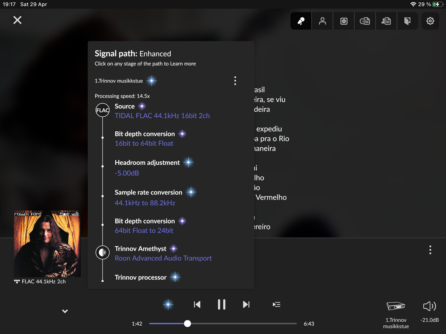Image resolution: width=446 pixels, height=334 pixels.
Task: Open the play queue
Action: [277, 305]
